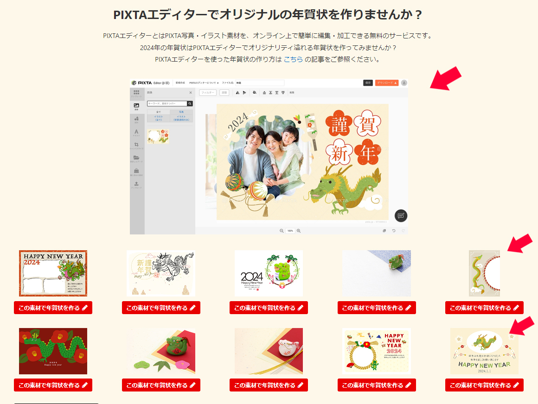Click 年賀状を作る under orange HAPPY NEW YEAR frame
The image size is (538, 404).
[53, 308]
